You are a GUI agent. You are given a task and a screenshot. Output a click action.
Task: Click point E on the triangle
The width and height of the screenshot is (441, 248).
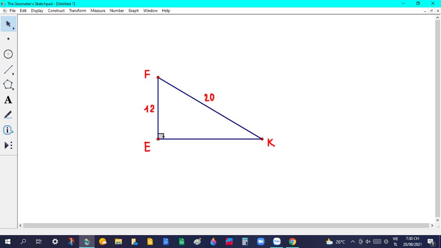click(158, 139)
